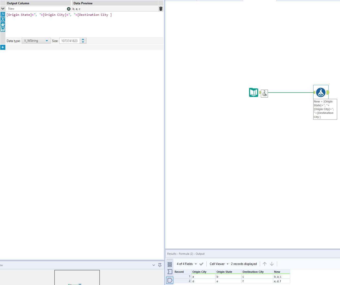This screenshot has width=340, height=285.
Task: Open the columns and constants panel
Action: (x=3, y=19)
